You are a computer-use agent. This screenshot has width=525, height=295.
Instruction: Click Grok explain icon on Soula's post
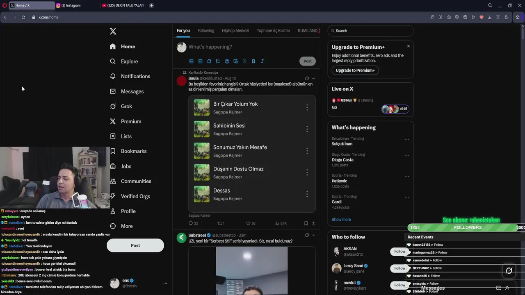(307, 78)
